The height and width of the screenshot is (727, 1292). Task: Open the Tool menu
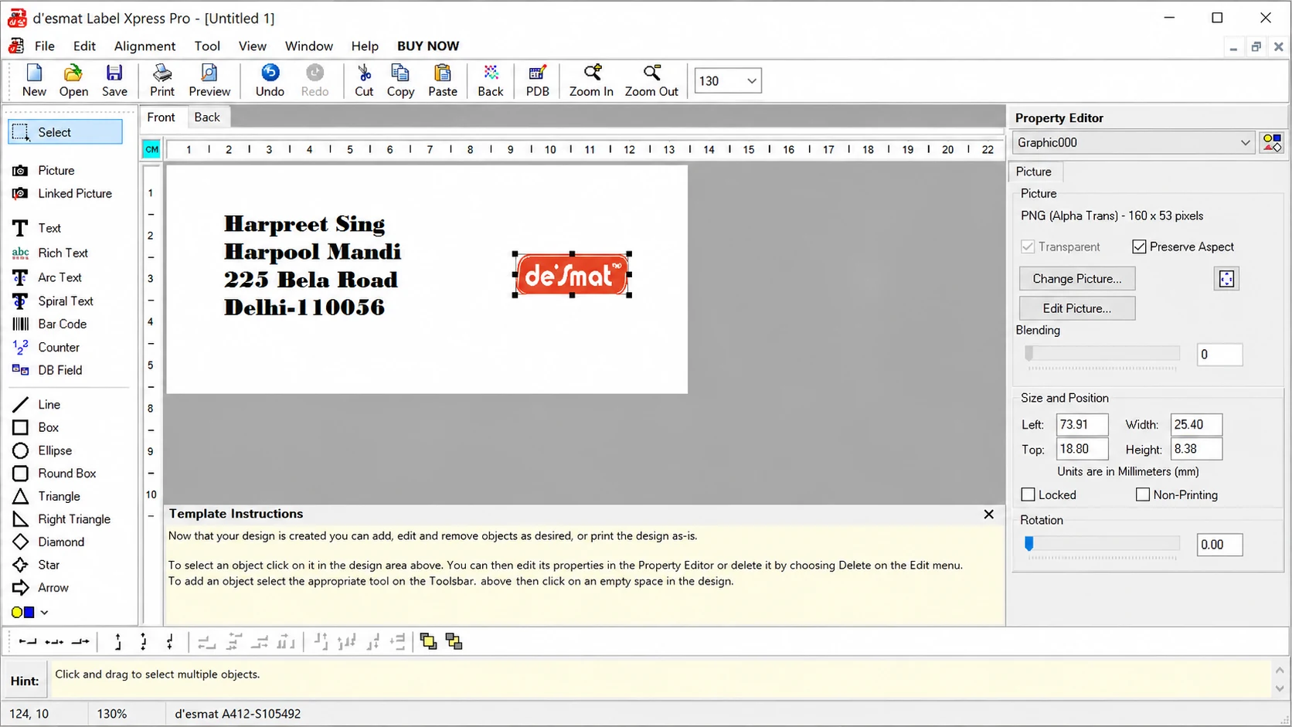click(x=207, y=46)
